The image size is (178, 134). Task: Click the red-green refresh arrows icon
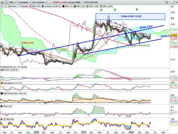point(167,2)
